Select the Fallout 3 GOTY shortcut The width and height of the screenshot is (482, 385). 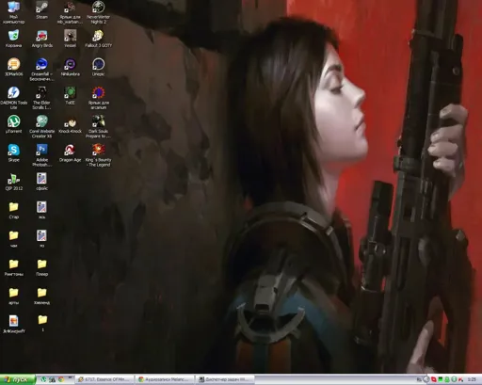tap(98, 39)
